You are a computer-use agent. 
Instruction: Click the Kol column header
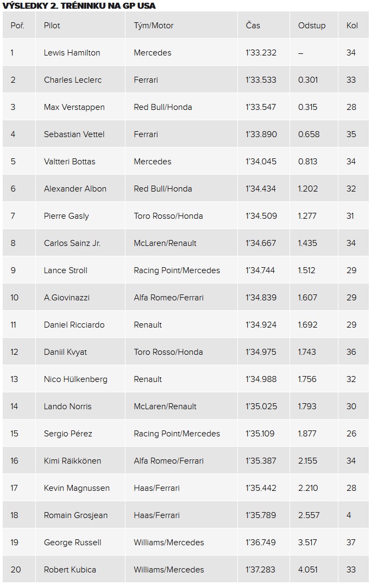point(352,26)
